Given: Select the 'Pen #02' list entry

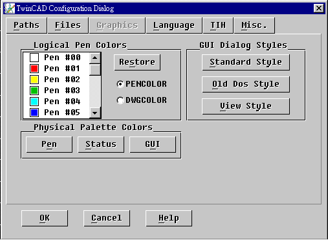Looking at the screenshot, I should (56, 80).
